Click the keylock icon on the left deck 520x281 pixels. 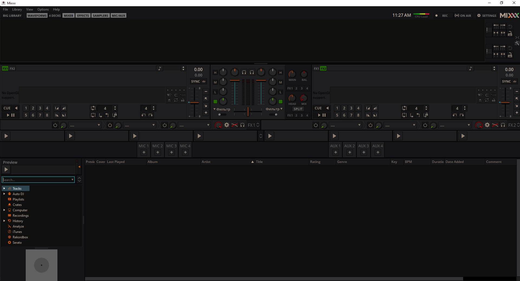183,100
